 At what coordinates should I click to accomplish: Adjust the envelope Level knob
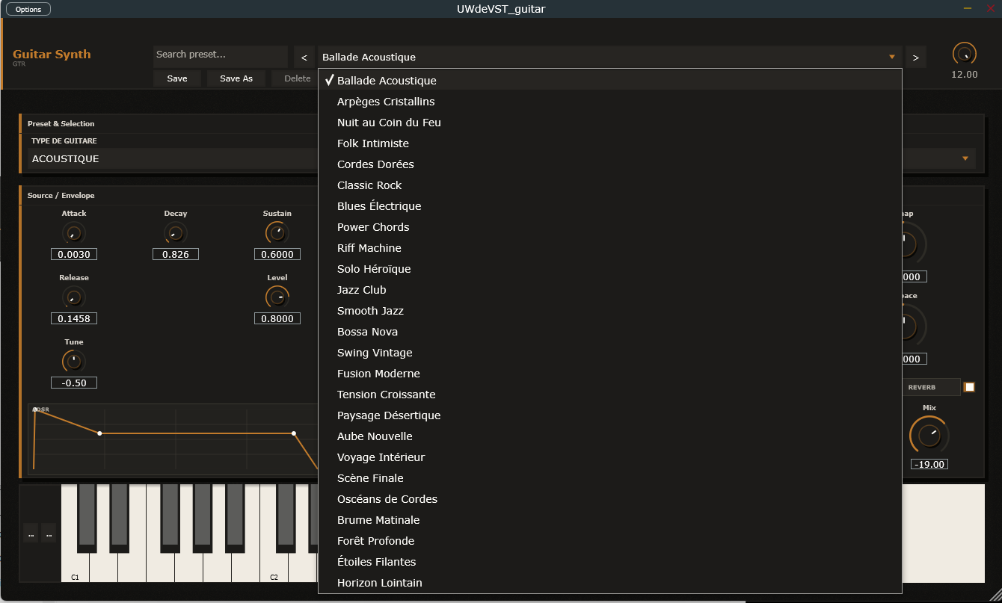pos(277,297)
